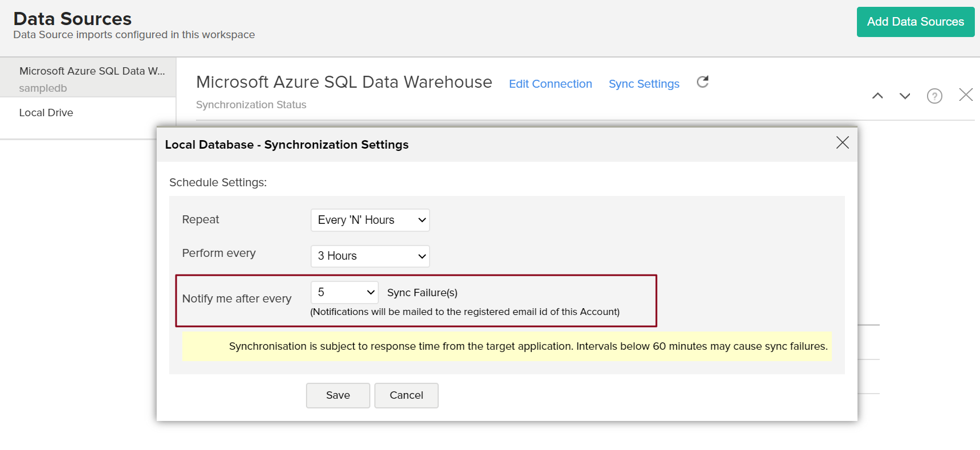Open the Repeat dropdown
The width and height of the screenshot is (980, 450).
pos(370,220)
